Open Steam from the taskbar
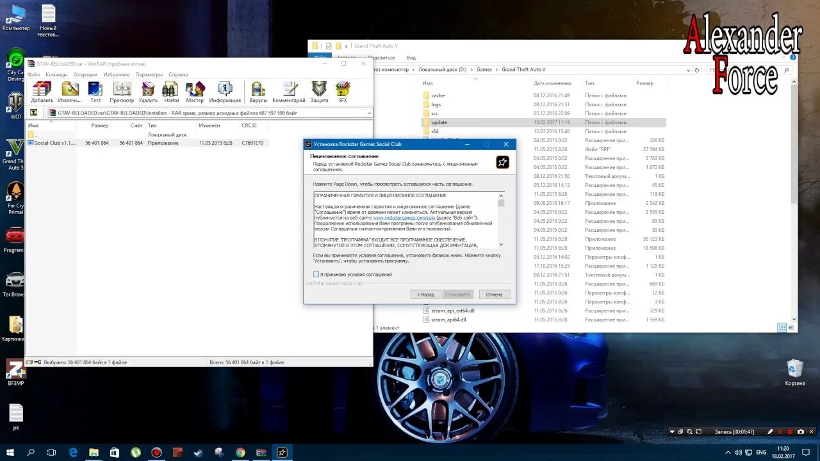Screen dimensions: 820x461 pos(199,452)
